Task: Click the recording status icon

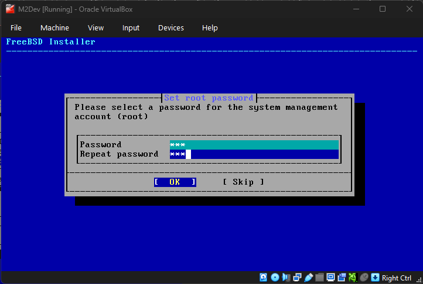Action: pyautogui.click(x=342, y=278)
